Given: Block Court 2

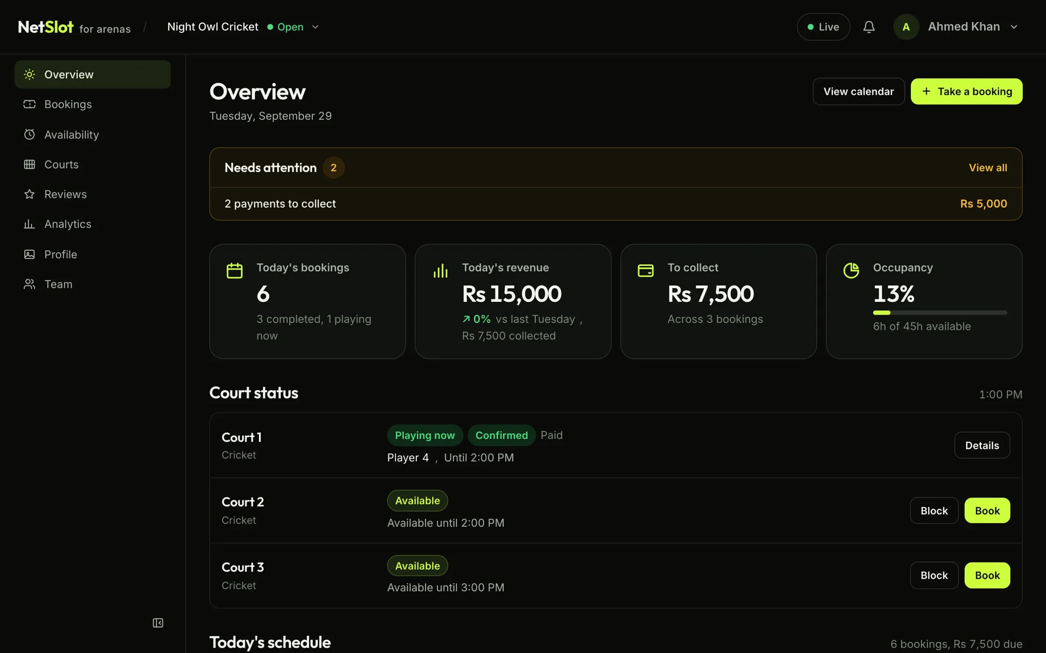Looking at the screenshot, I should point(934,511).
